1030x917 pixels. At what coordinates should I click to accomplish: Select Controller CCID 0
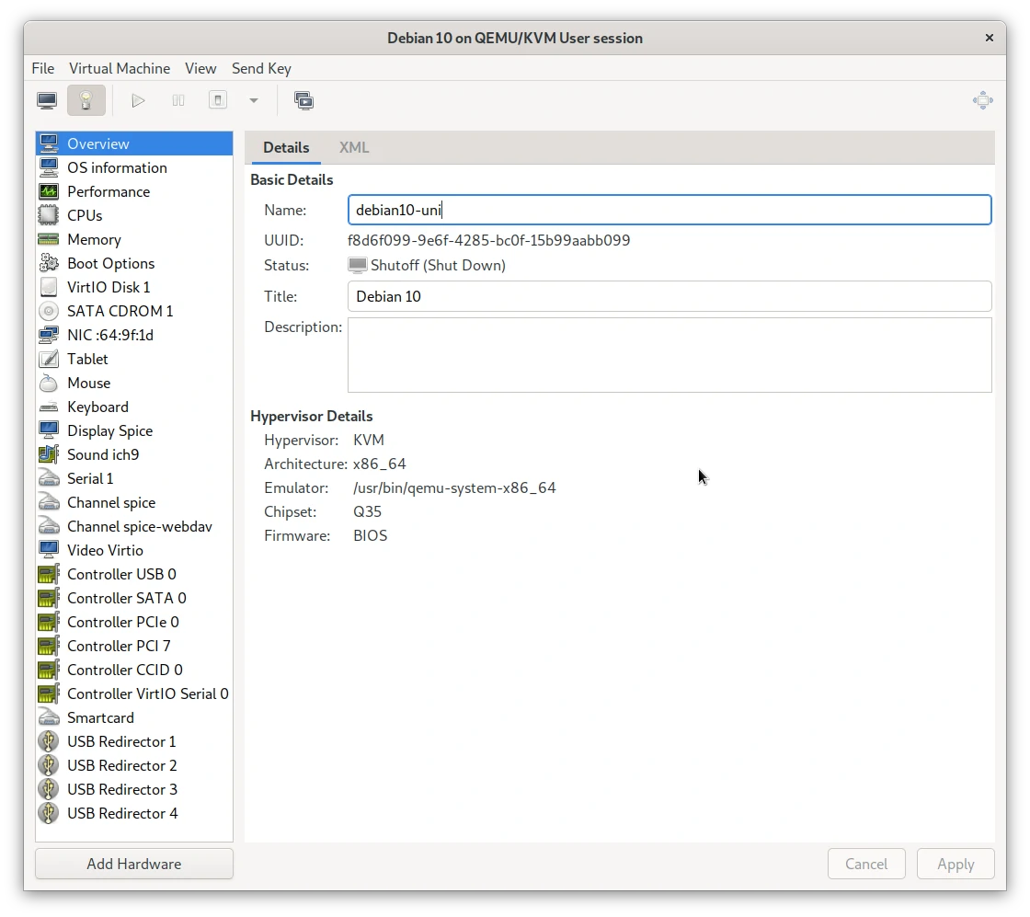click(x=134, y=670)
